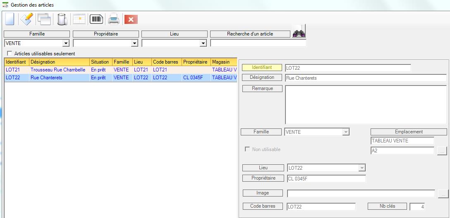Click the Désignation field Rue Chanterets

366,78
